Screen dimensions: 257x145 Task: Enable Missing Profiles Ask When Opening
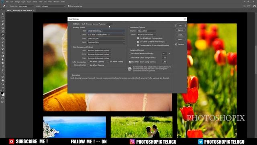coord(88,65)
